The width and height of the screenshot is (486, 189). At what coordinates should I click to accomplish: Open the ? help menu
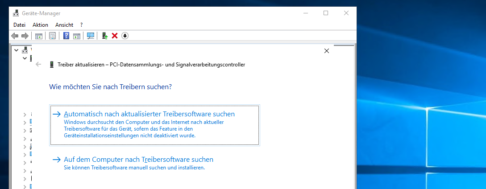point(82,25)
